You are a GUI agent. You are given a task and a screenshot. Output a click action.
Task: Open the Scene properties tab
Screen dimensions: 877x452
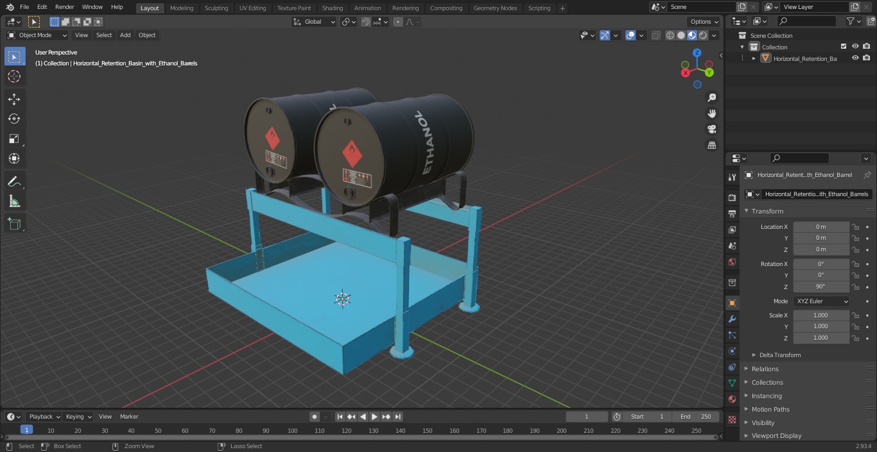point(732,246)
